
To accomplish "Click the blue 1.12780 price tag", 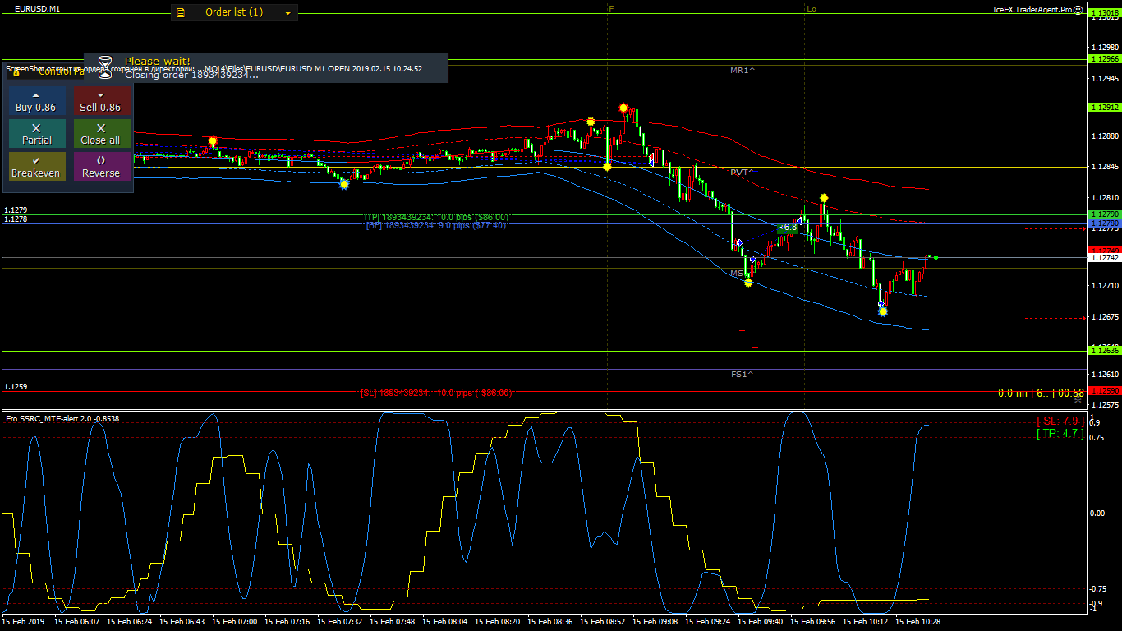I will click(1104, 223).
